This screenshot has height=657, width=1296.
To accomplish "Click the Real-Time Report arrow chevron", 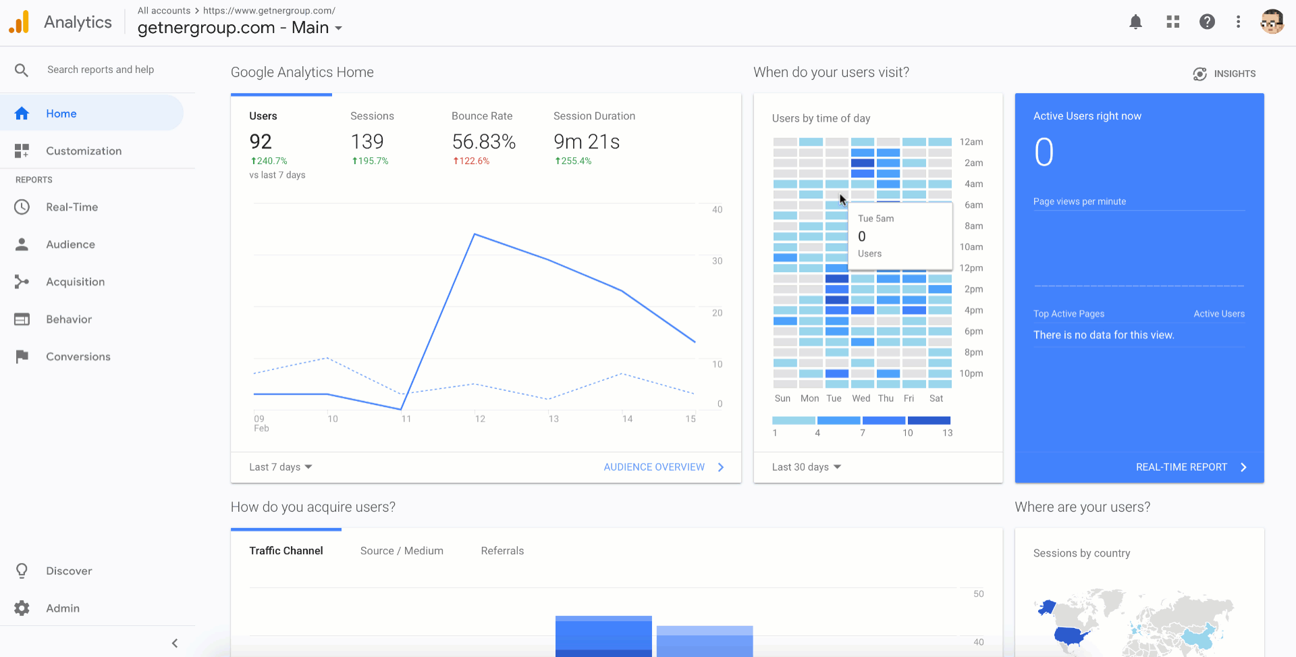I will pyautogui.click(x=1243, y=467).
